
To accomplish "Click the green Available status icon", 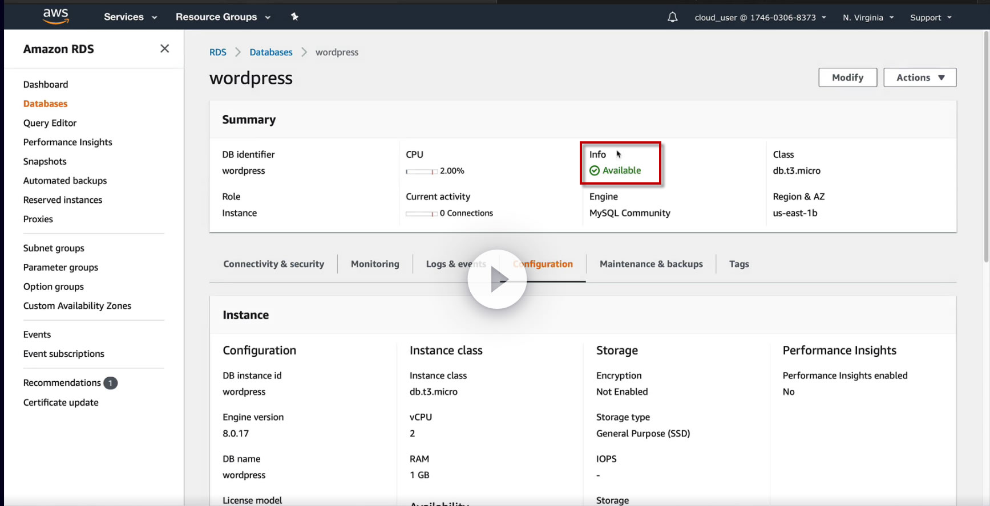I will 595,170.
